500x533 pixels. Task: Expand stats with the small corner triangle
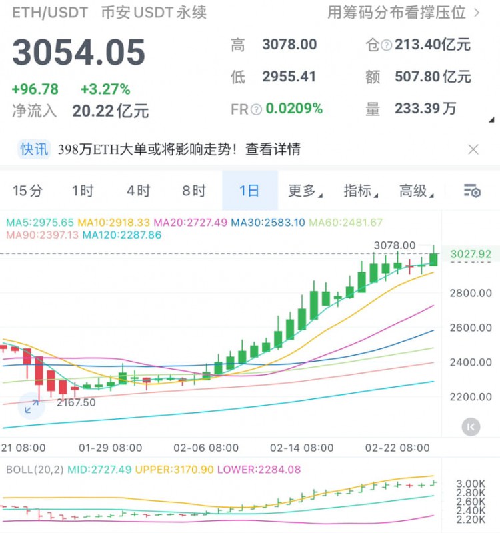pyautogui.click(x=491, y=120)
